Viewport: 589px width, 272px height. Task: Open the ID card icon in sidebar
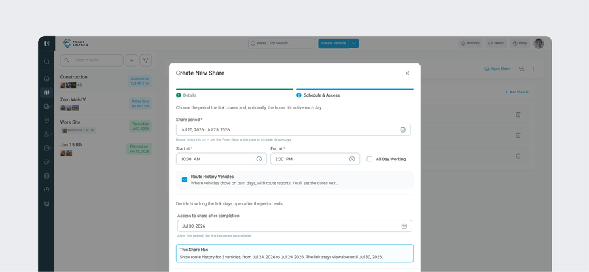coord(46,176)
